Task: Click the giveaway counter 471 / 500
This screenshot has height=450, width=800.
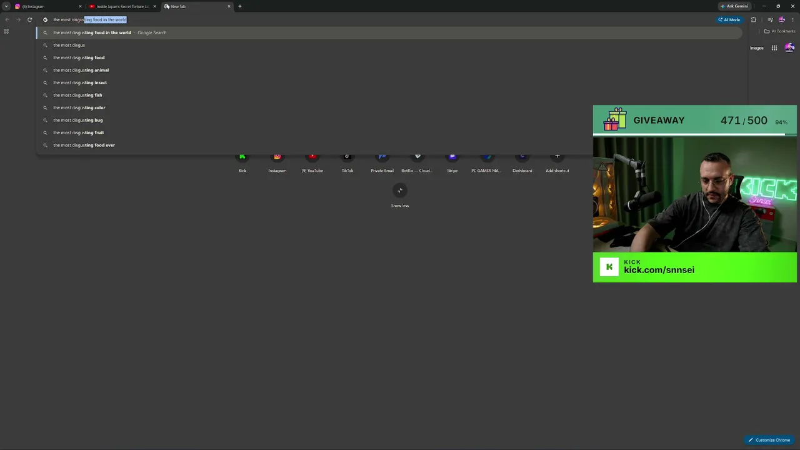Action: click(x=744, y=121)
